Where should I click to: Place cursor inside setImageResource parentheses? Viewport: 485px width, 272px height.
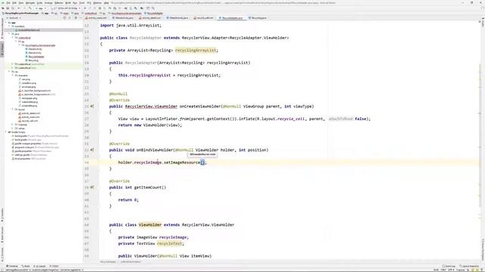[x=202, y=162]
